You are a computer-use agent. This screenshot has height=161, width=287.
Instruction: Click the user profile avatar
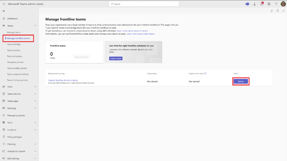tap(283, 4)
